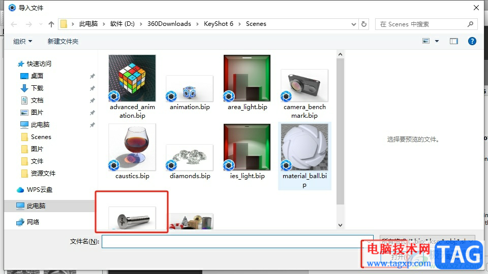This screenshot has width=488, height=274.
Task: Select the partially visible toys scene thumbnail
Action: [191, 221]
